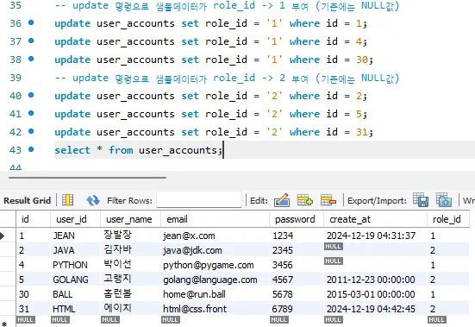The height and width of the screenshot is (327, 475).
Task: Select user_id cell PYTHON
Action: pyautogui.click(x=75, y=265)
